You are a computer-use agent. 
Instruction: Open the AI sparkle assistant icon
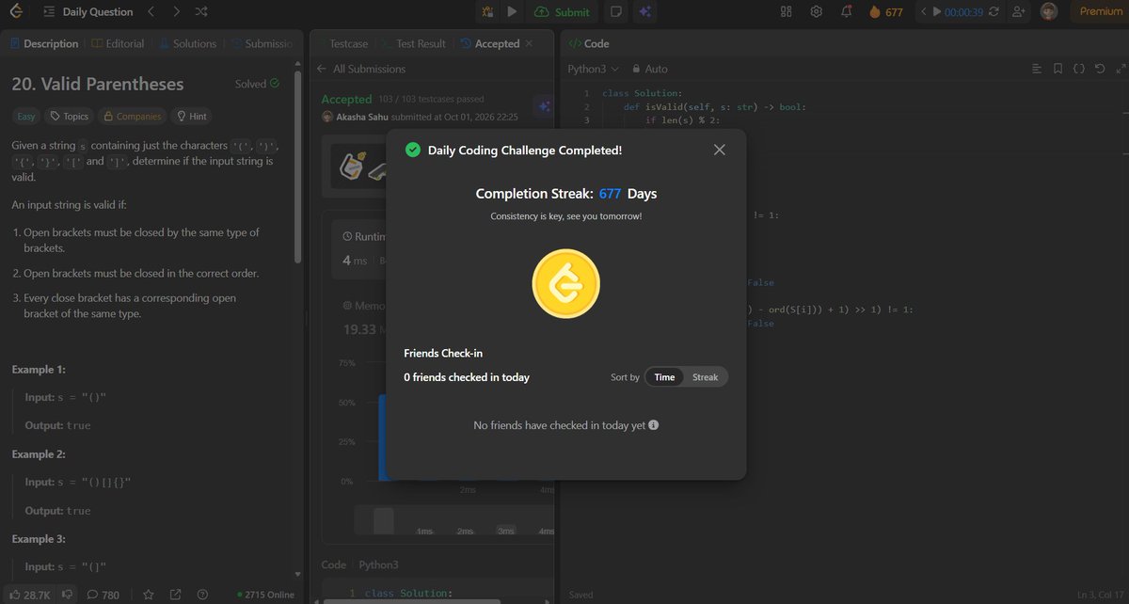pyautogui.click(x=644, y=12)
